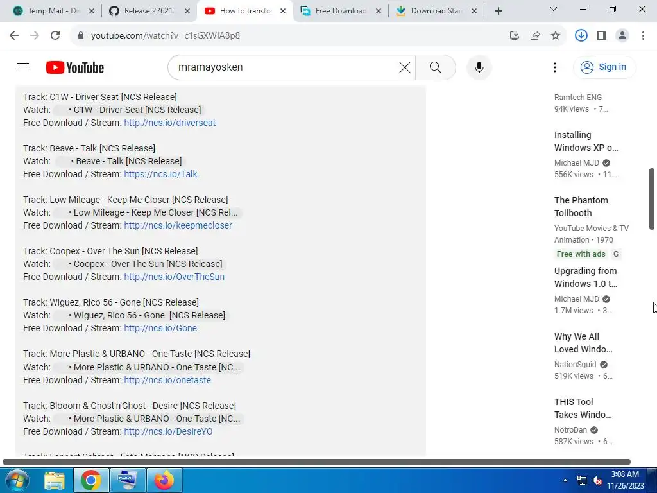Open the ncs.io/onetaste link
The image size is (657, 493).
(x=167, y=380)
